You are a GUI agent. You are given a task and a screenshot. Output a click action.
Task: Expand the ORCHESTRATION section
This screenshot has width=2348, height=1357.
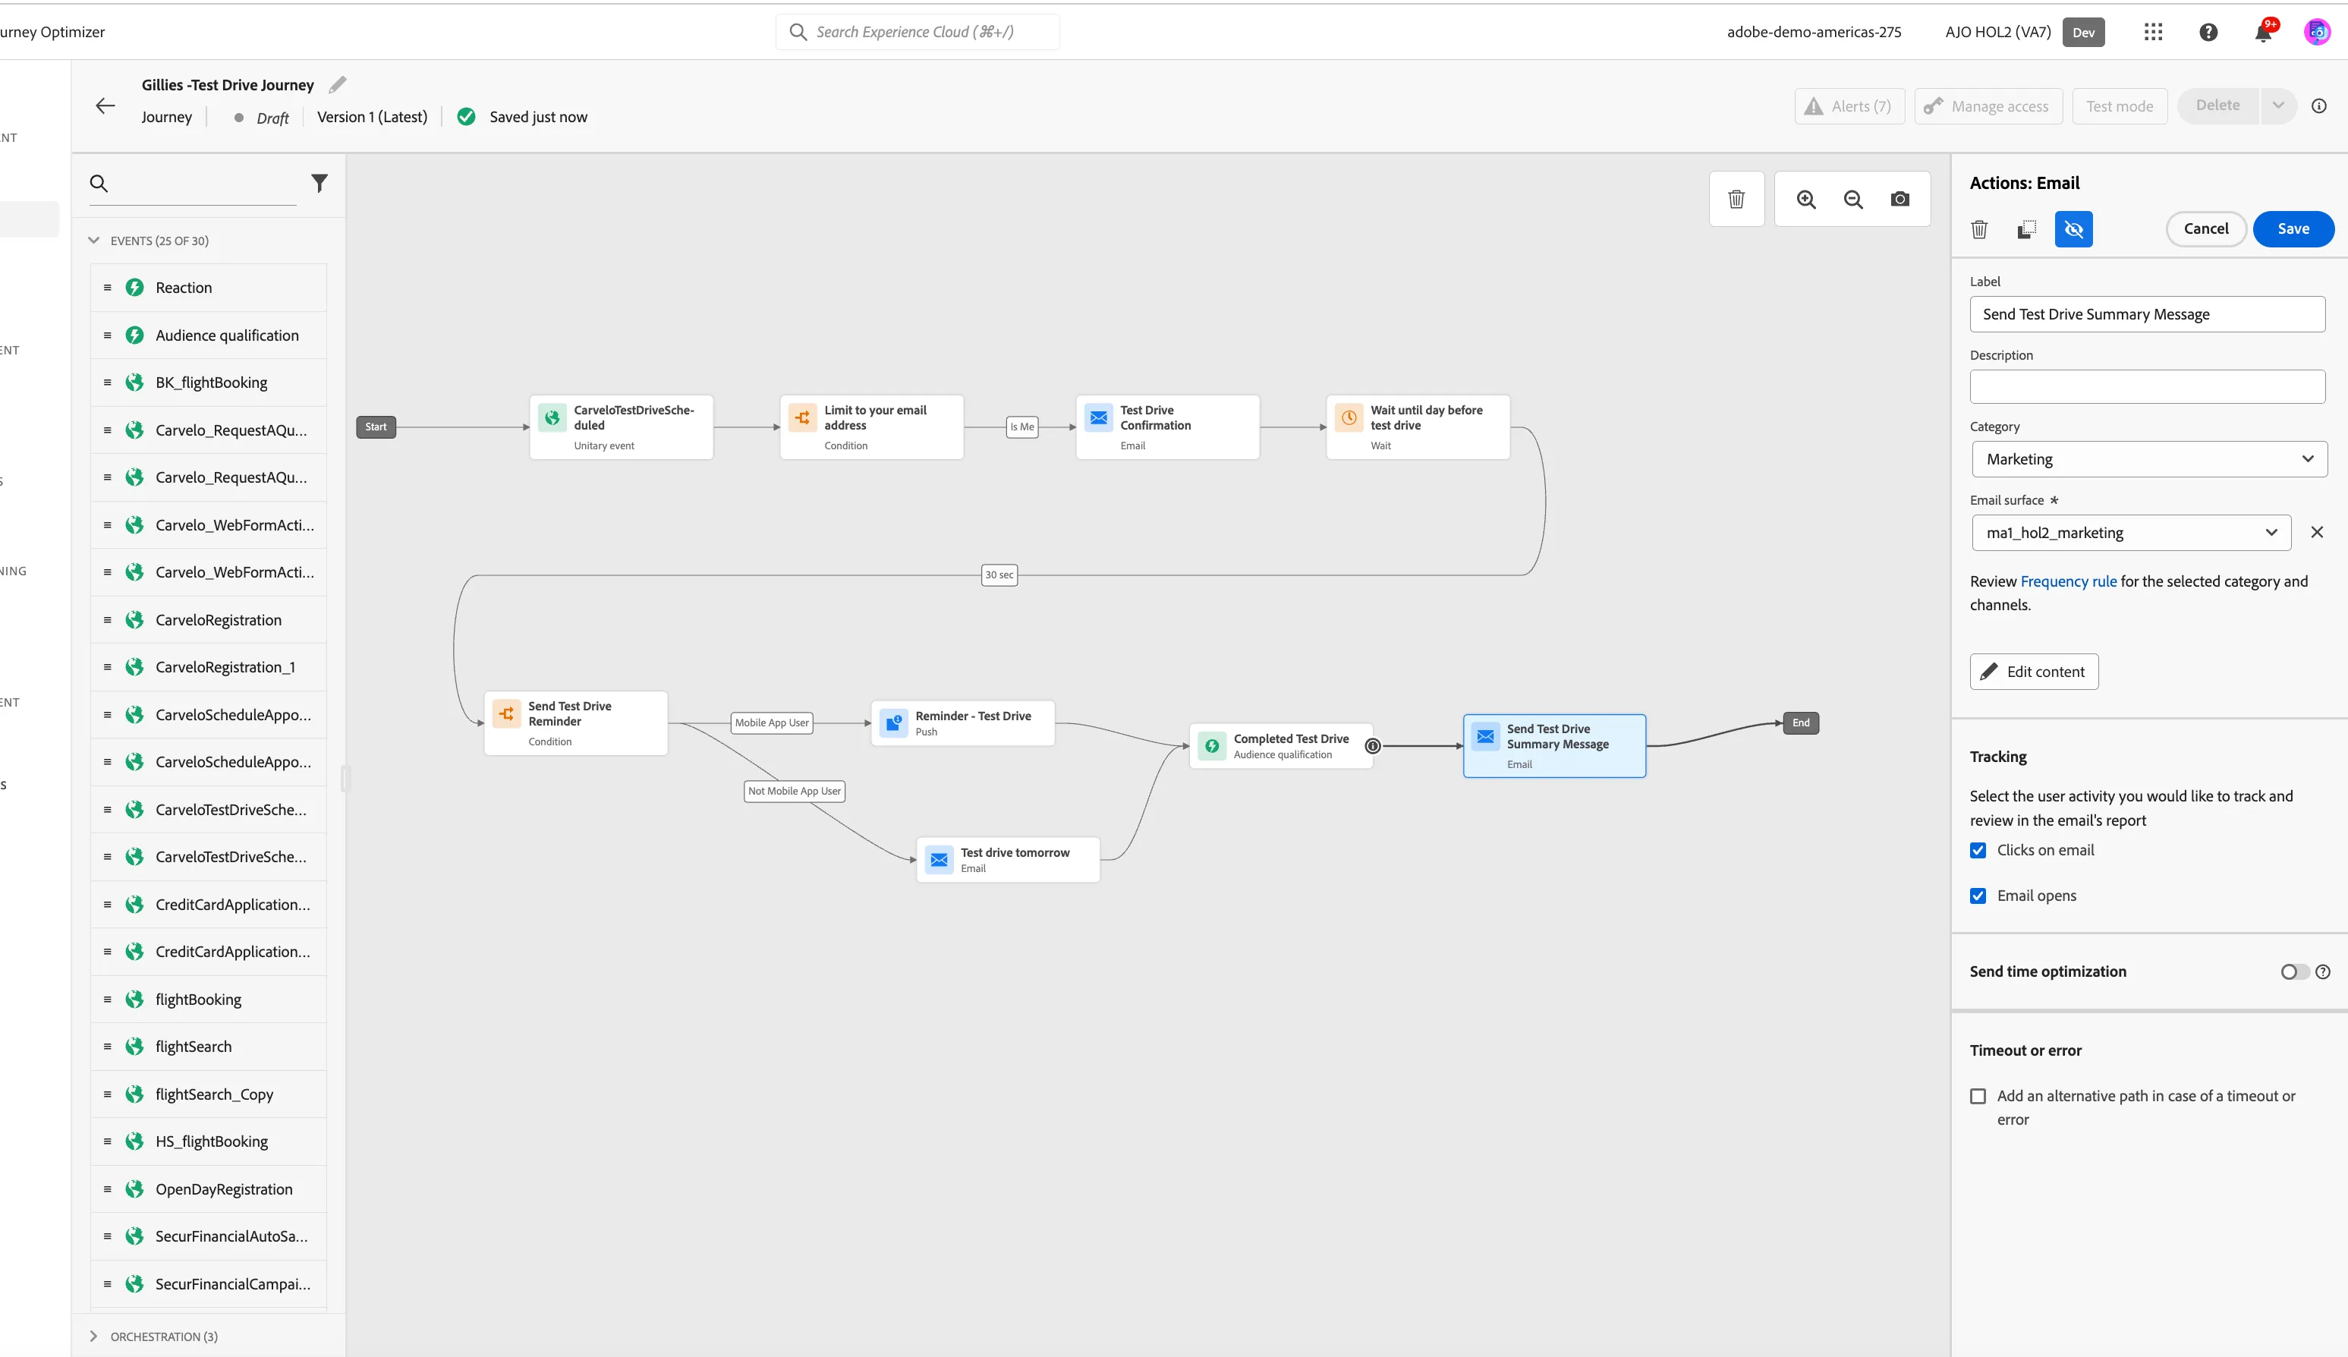click(x=93, y=1336)
